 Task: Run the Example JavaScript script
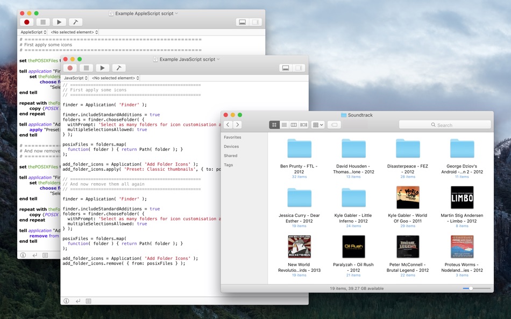[x=102, y=68]
